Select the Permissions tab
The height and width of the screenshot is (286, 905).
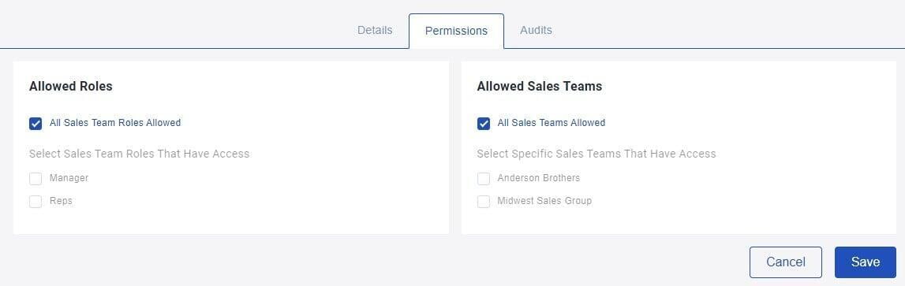pos(456,32)
